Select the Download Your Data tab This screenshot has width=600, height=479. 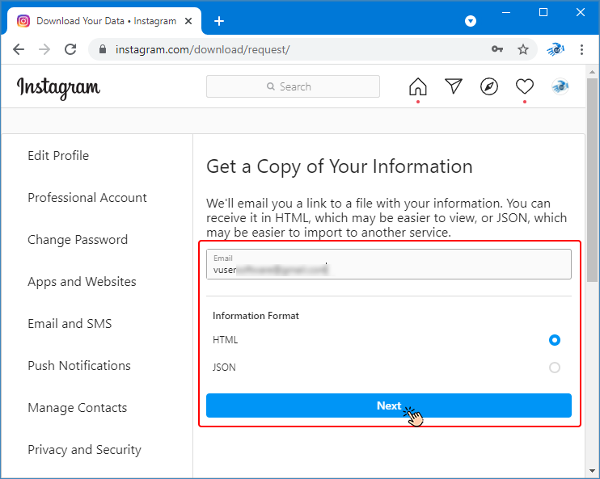tap(104, 21)
